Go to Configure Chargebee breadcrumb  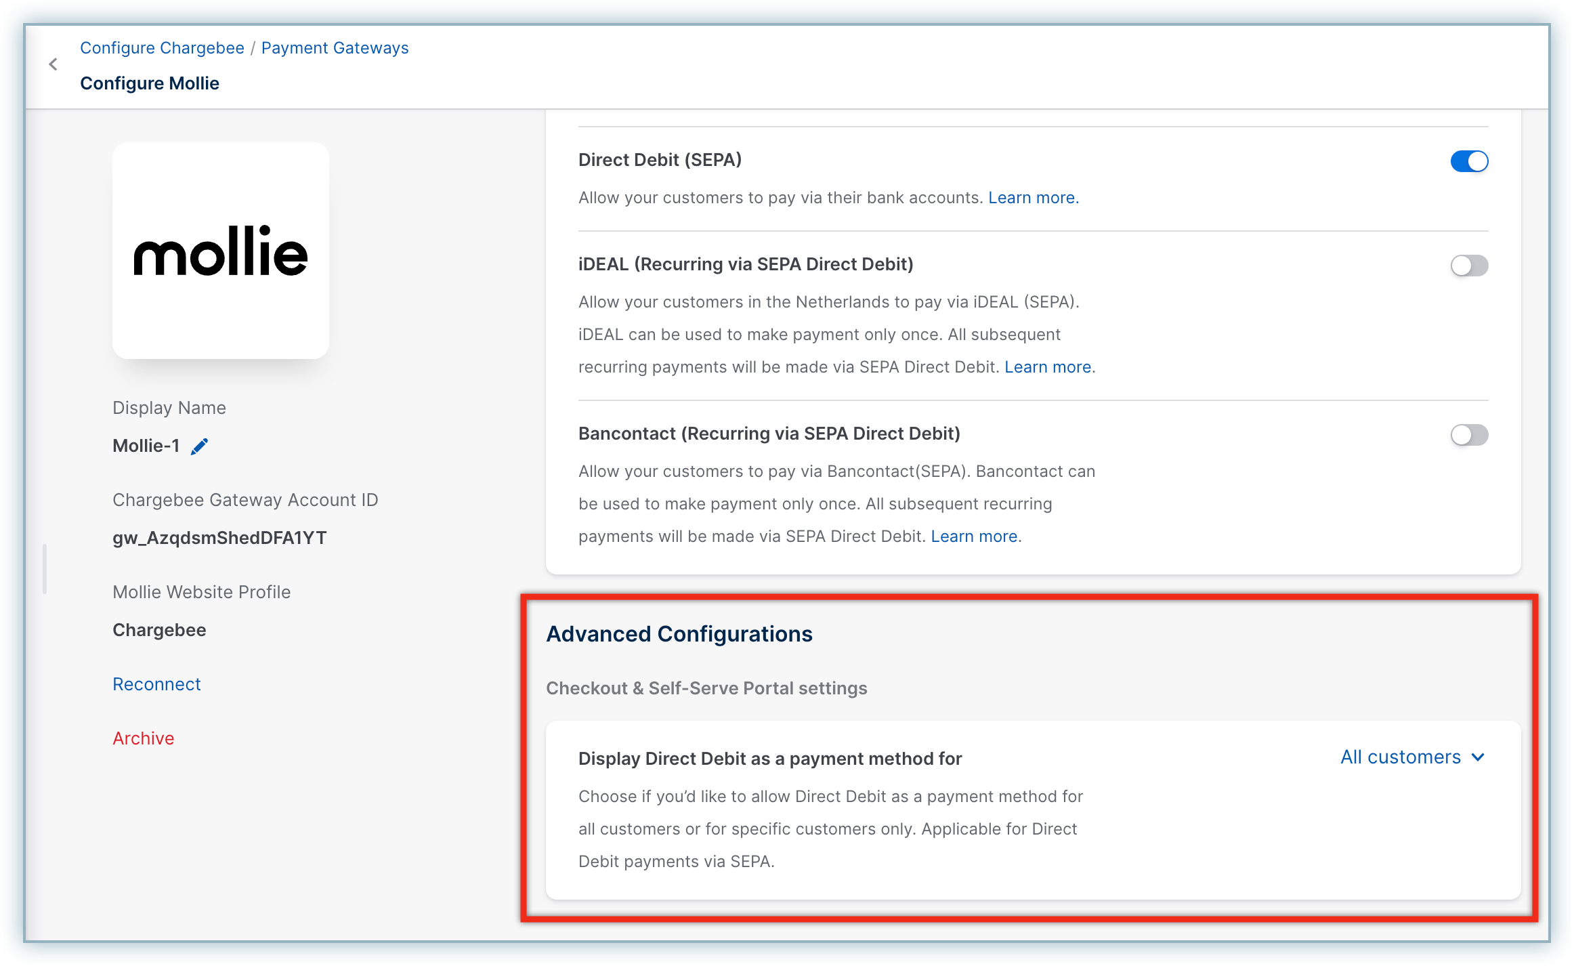click(162, 48)
